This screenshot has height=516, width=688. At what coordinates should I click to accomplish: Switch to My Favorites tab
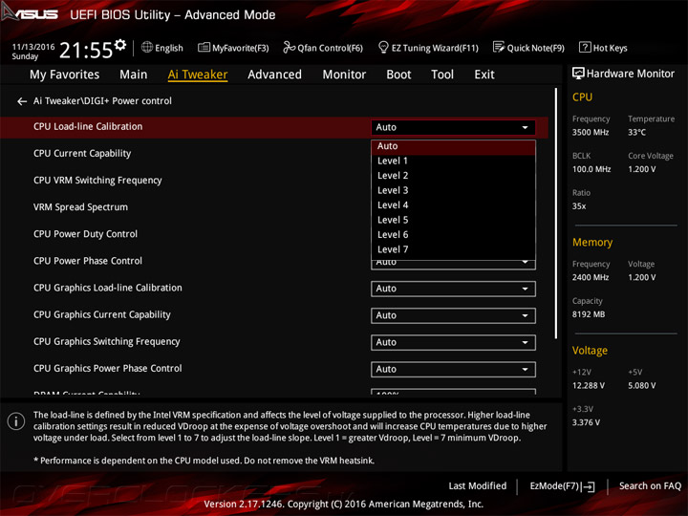pos(65,75)
